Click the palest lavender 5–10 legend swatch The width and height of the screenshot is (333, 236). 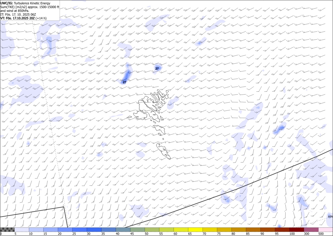click(x=22, y=230)
